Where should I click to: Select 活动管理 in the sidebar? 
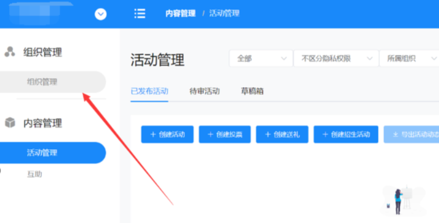42,153
